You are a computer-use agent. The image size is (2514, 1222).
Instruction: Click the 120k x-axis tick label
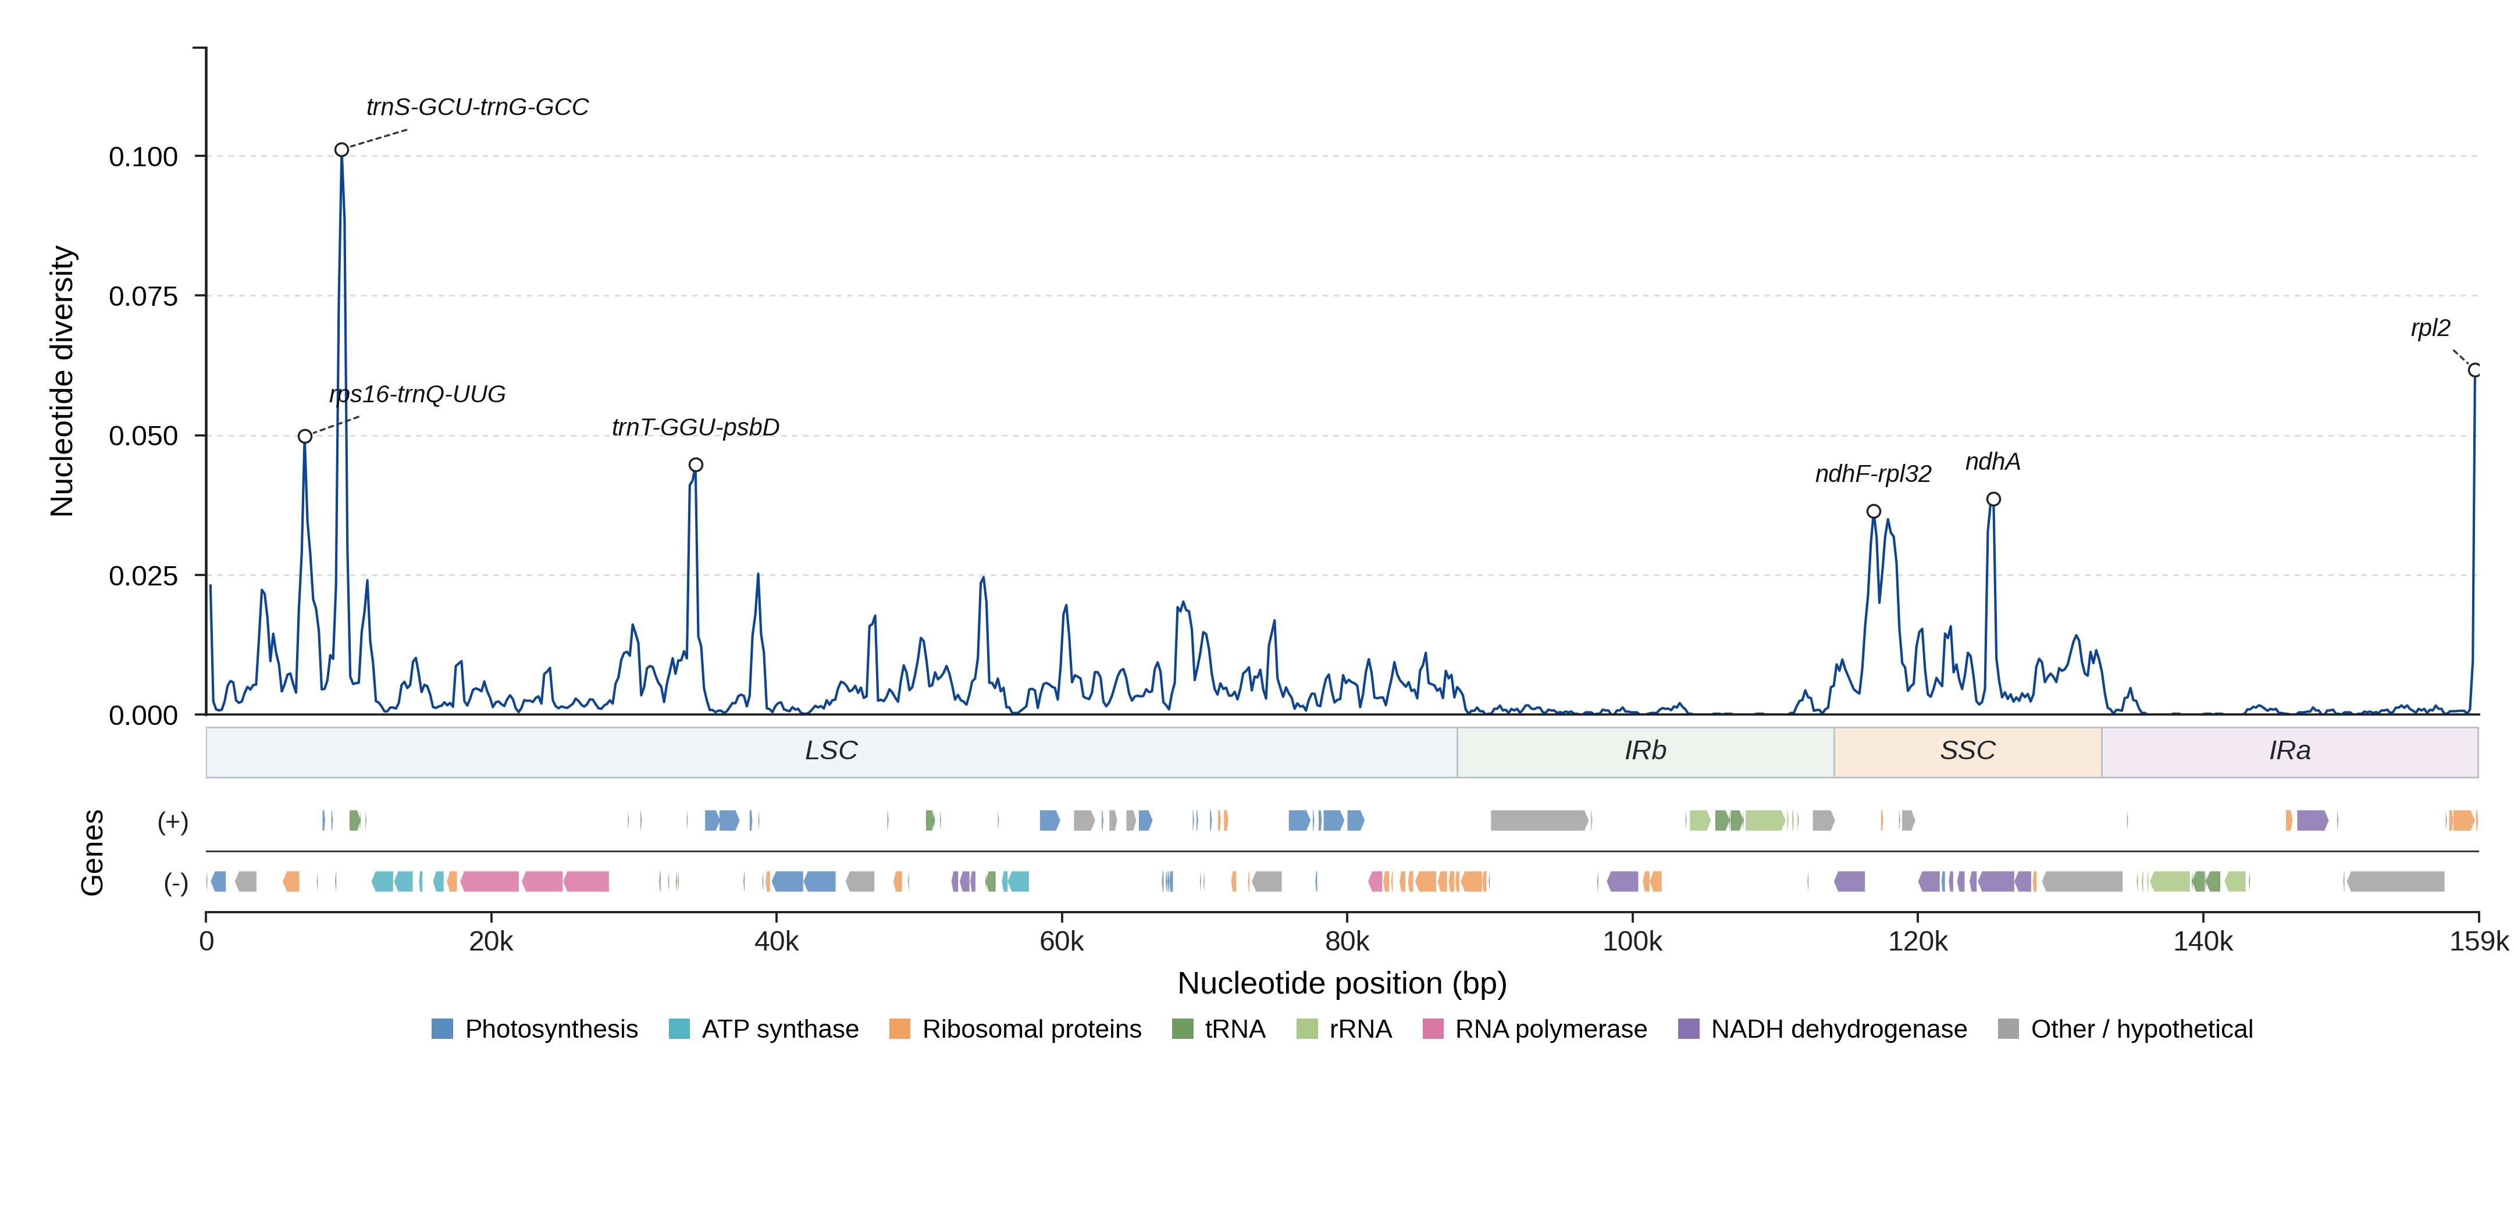coord(1918,942)
